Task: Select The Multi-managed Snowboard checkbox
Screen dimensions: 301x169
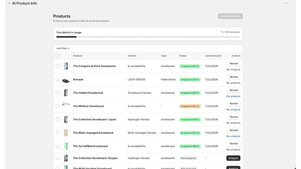Action: [x=57, y=133]
